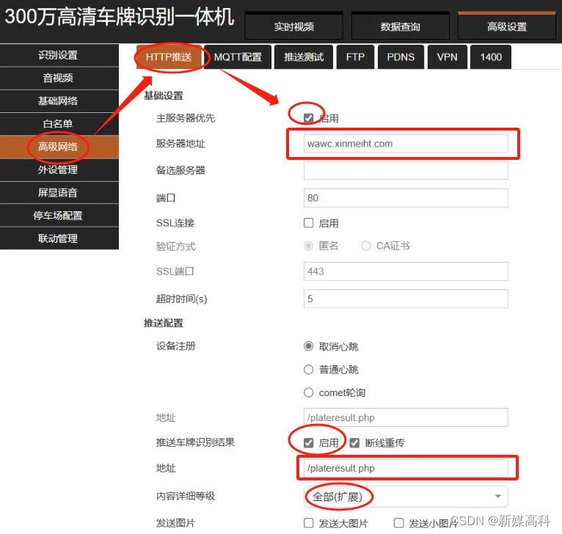Open 外设管理 in the sidebar

pyautogui.click(x=59, y=170)
